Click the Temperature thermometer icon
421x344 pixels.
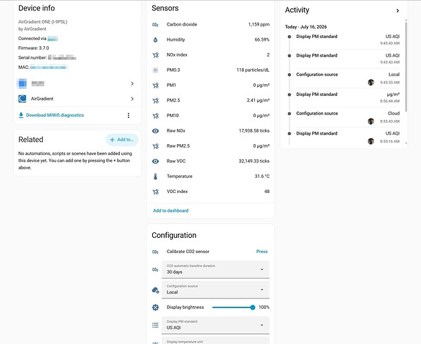(155, 176)
